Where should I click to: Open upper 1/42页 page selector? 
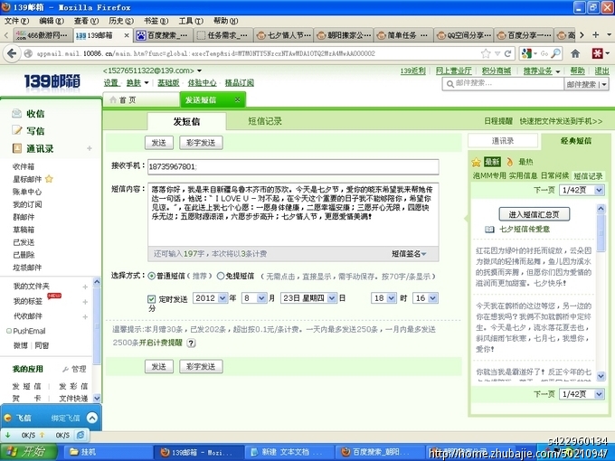click(582, 190)
